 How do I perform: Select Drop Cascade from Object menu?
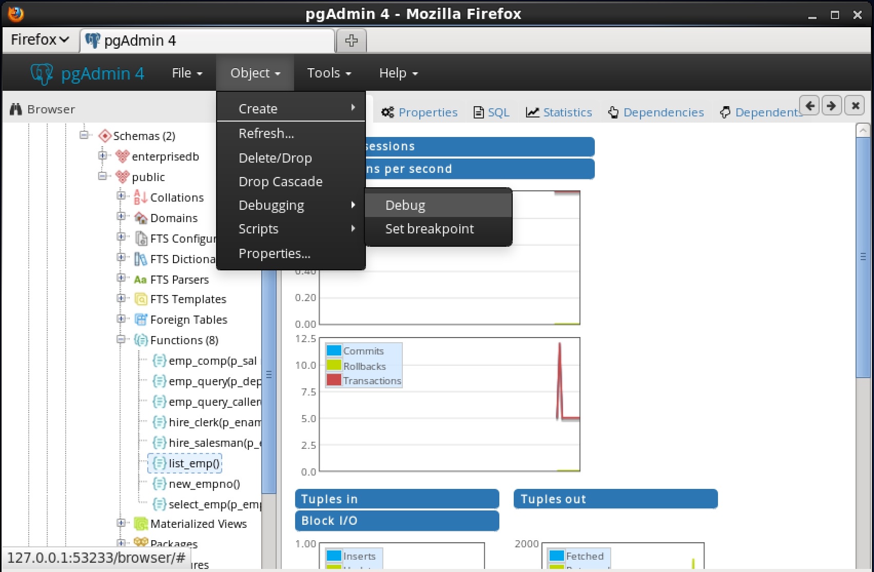click(280, 182)
